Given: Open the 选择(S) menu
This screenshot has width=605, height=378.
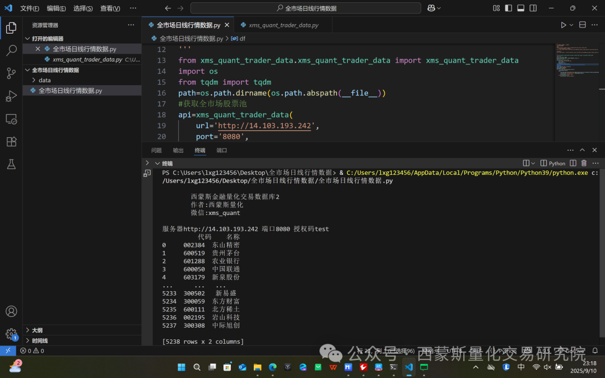Looking at the screenshot, I should (83, 8).
